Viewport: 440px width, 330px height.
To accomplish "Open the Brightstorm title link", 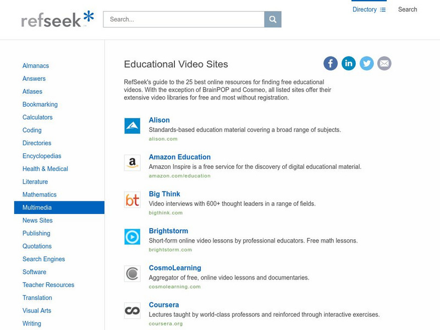I will [168, 231].
